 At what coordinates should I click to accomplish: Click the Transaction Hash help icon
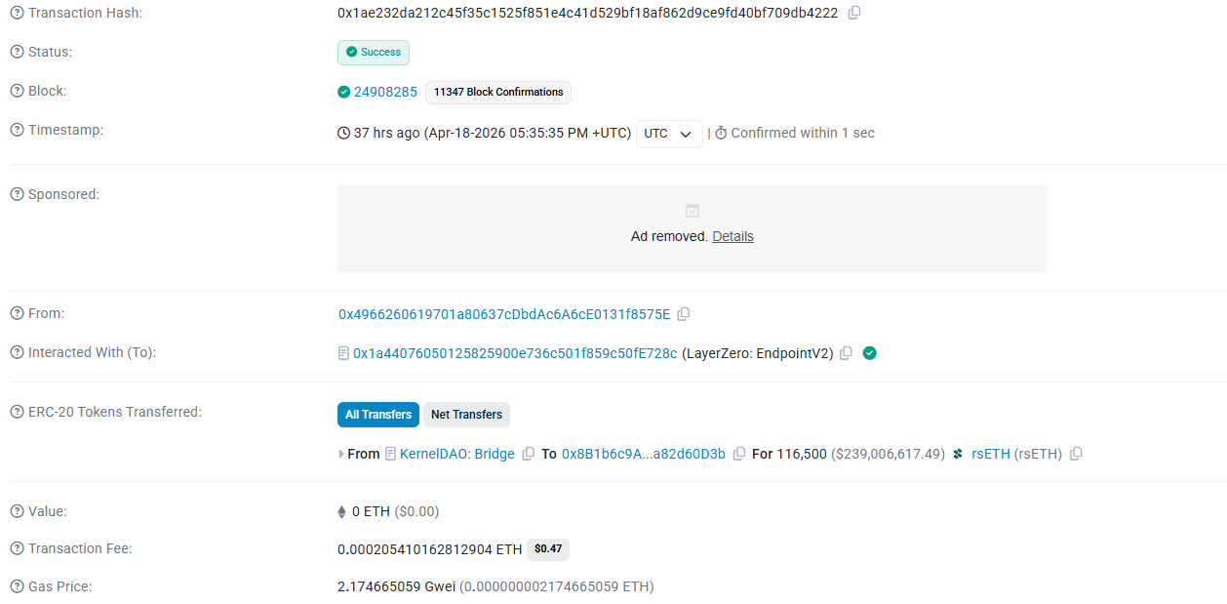[x=17, y=13]
